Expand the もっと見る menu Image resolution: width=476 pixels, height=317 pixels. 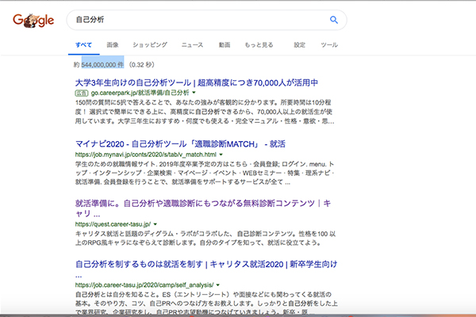[259, 45]
